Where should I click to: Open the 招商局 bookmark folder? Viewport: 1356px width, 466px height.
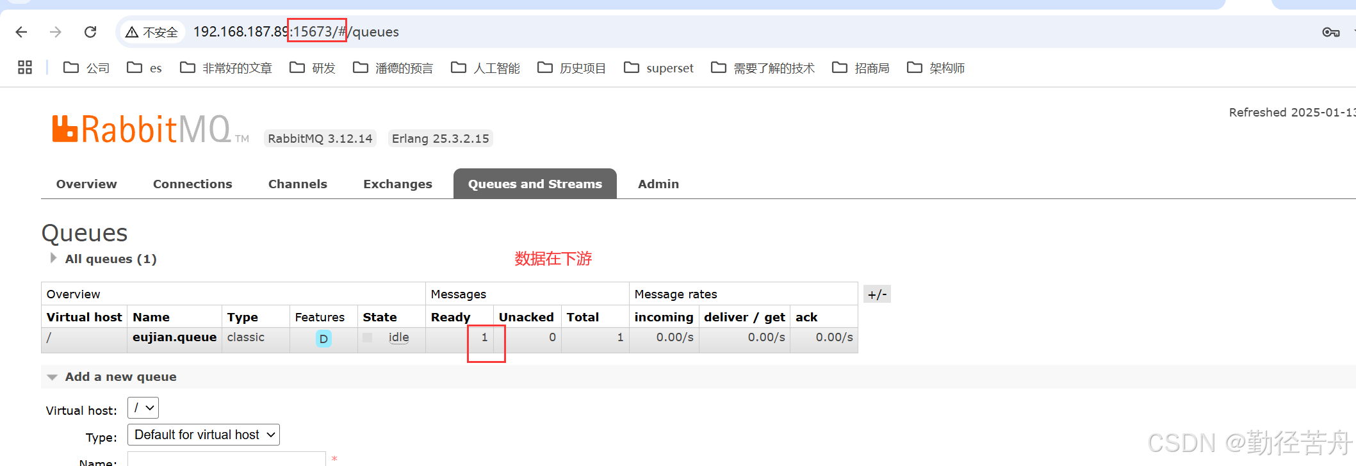pos(861,68)
